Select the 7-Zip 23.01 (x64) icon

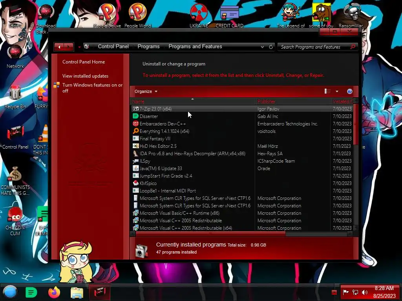point(135,109)
